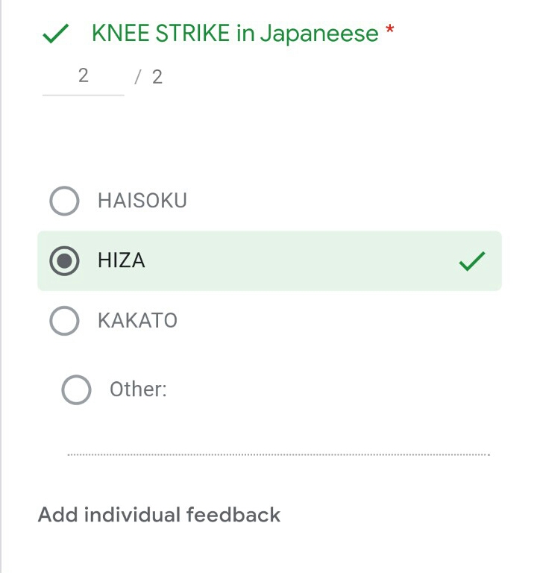537x573 pixels.
Task: Click the red required asterisk
Action: click(x=389, y=31)
